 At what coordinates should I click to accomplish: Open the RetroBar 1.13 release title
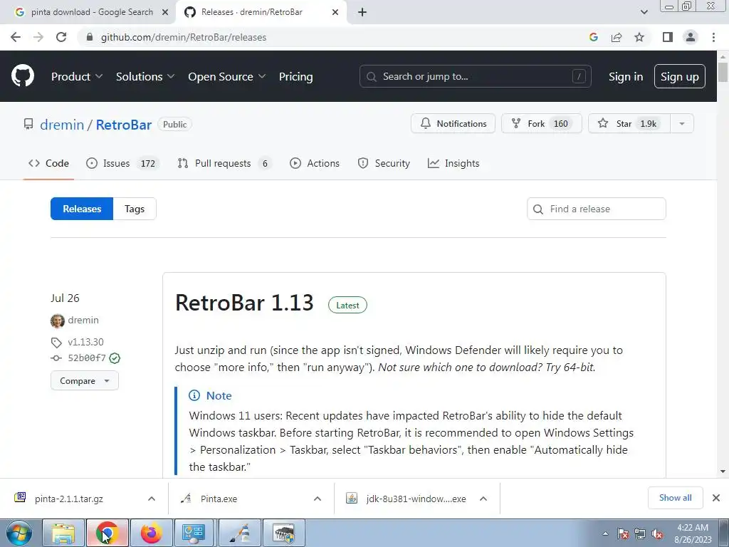[x=244, y=303]
